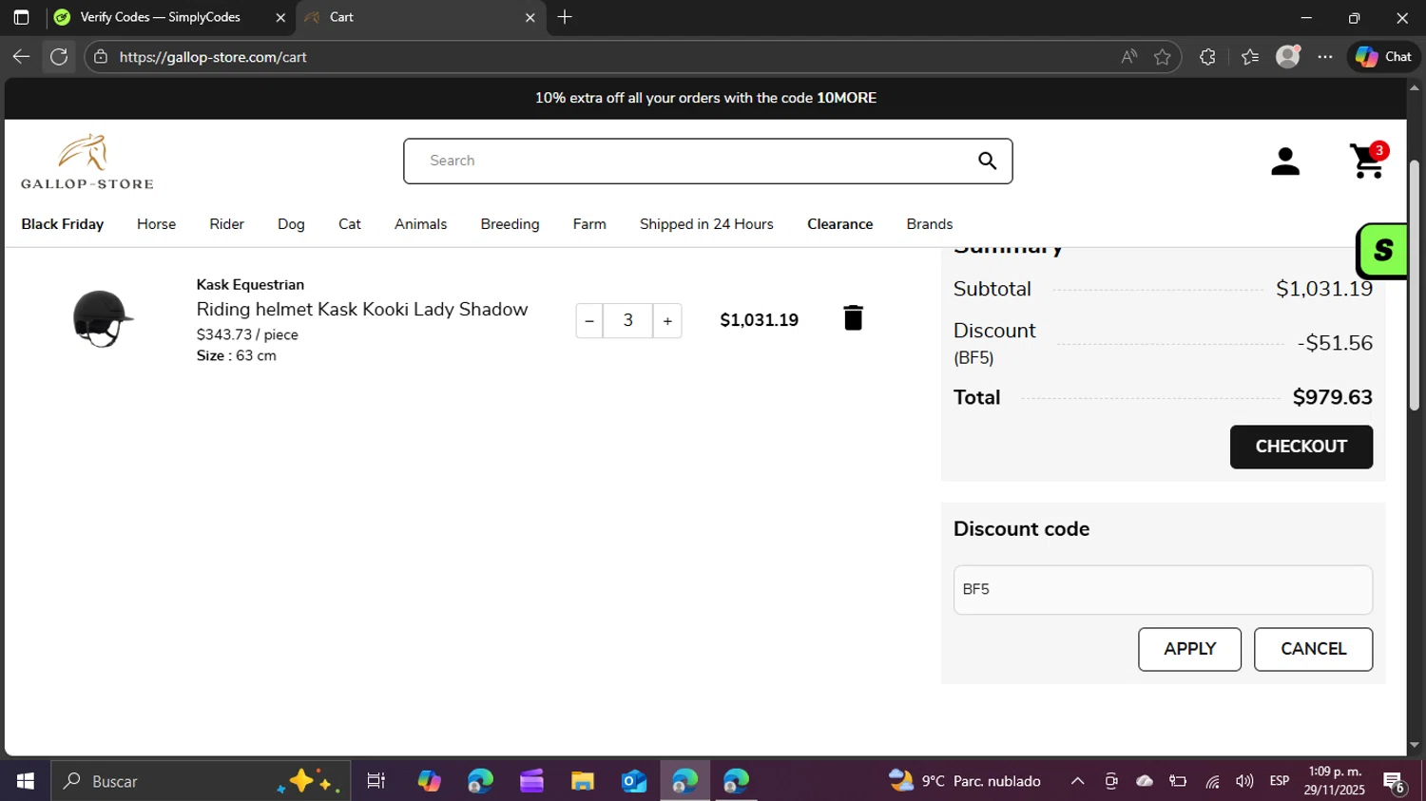The width and height of the screenshot is (1426, 801).
Task: Open the Cat category menu
Action: (x=350, y=224)
